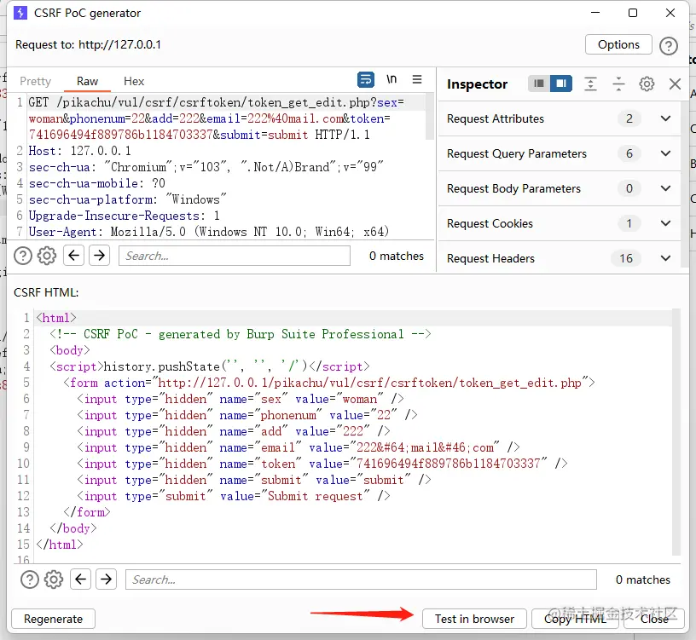Close the Inspector panel
696x640 pixels.
coord(676,84)
